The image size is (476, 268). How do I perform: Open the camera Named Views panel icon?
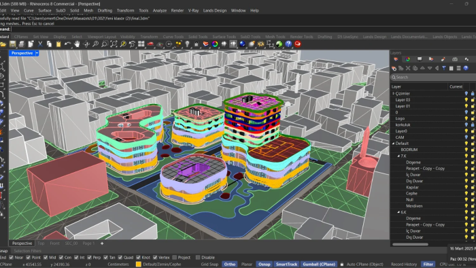455,59
